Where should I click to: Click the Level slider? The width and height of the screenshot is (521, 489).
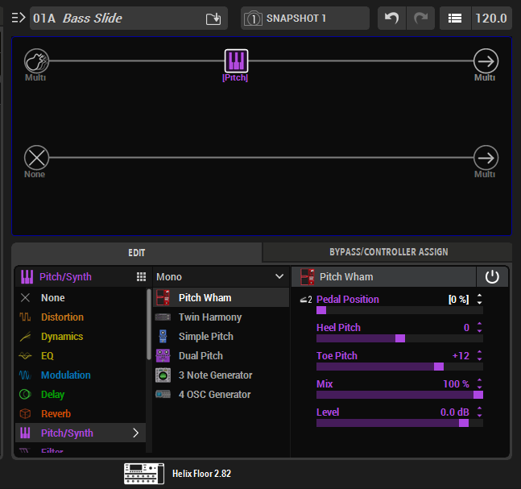399,423
